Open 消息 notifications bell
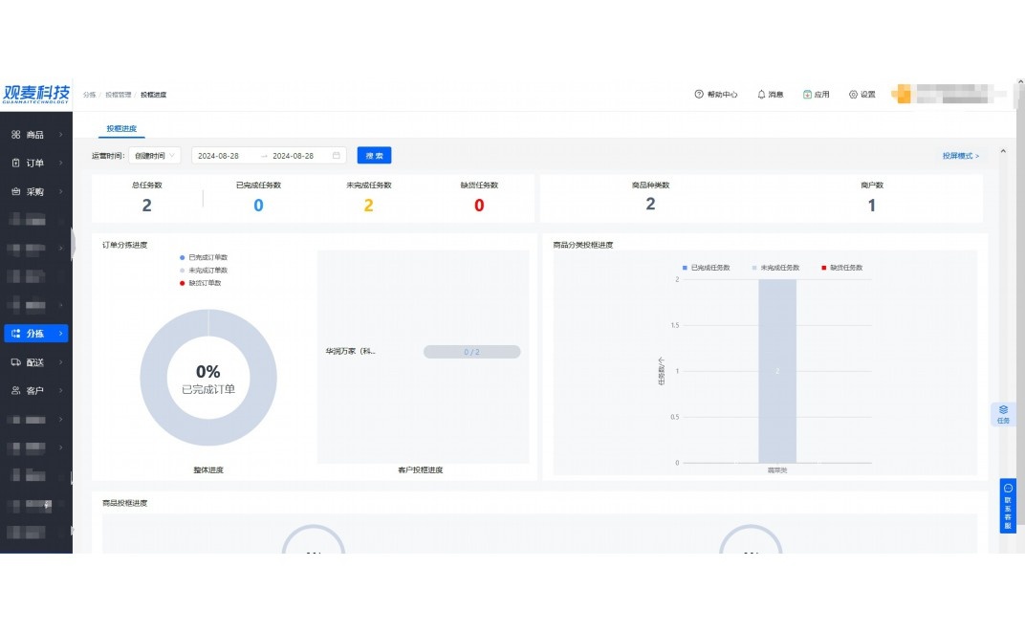This screenshot has width=1025, height=632. tap(761, 95)
